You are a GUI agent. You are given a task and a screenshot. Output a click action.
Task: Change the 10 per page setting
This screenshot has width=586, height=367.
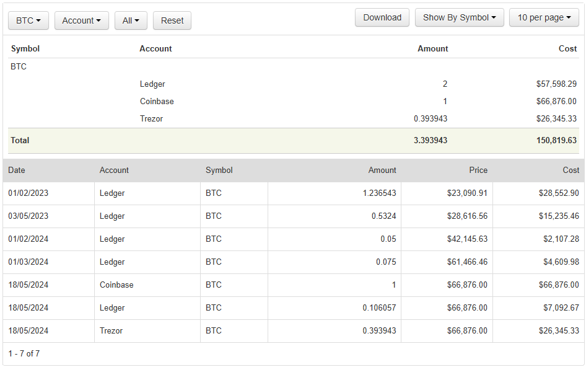(x=544, y=17)
